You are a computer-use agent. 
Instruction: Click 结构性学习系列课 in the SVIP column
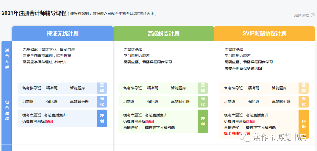[261, 127]
